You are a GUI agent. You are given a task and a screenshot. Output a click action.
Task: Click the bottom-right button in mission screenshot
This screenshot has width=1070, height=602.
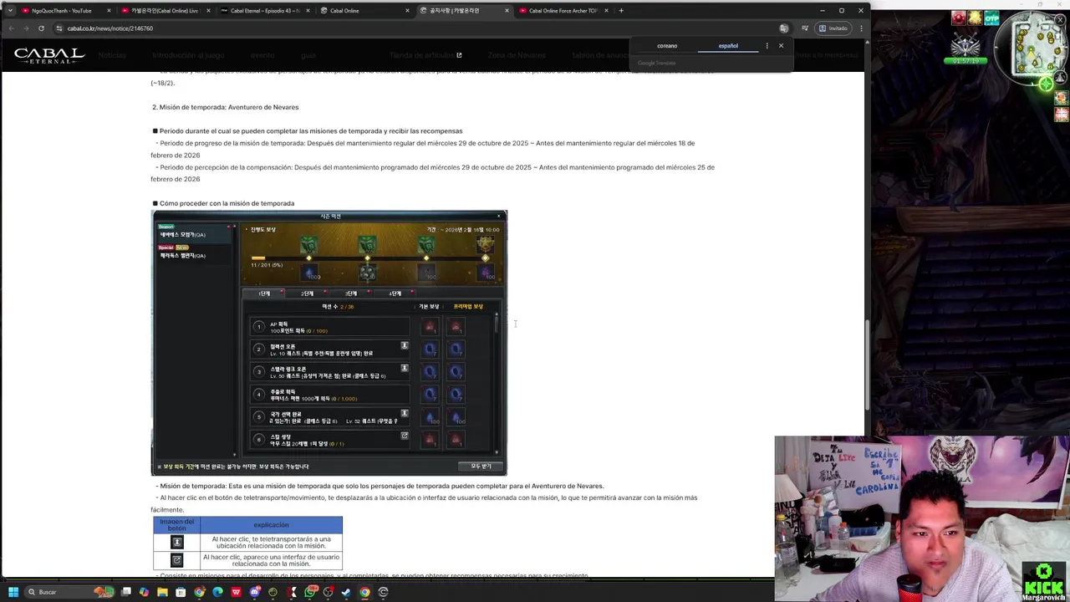(481, 467)
